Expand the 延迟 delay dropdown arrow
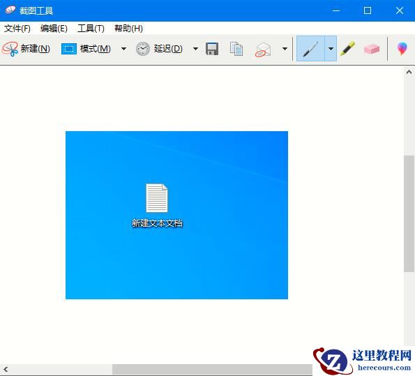The height and width of the screenshot is (376, 415). 195,49
